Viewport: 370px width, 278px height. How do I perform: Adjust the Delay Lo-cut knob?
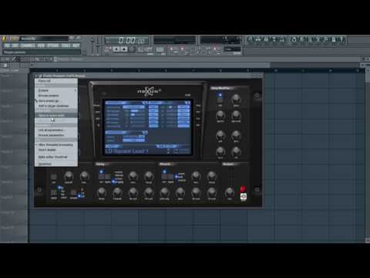[133, 192]
